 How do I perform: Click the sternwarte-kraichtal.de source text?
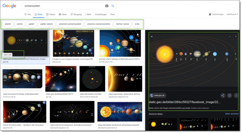[x=89, y=97]
